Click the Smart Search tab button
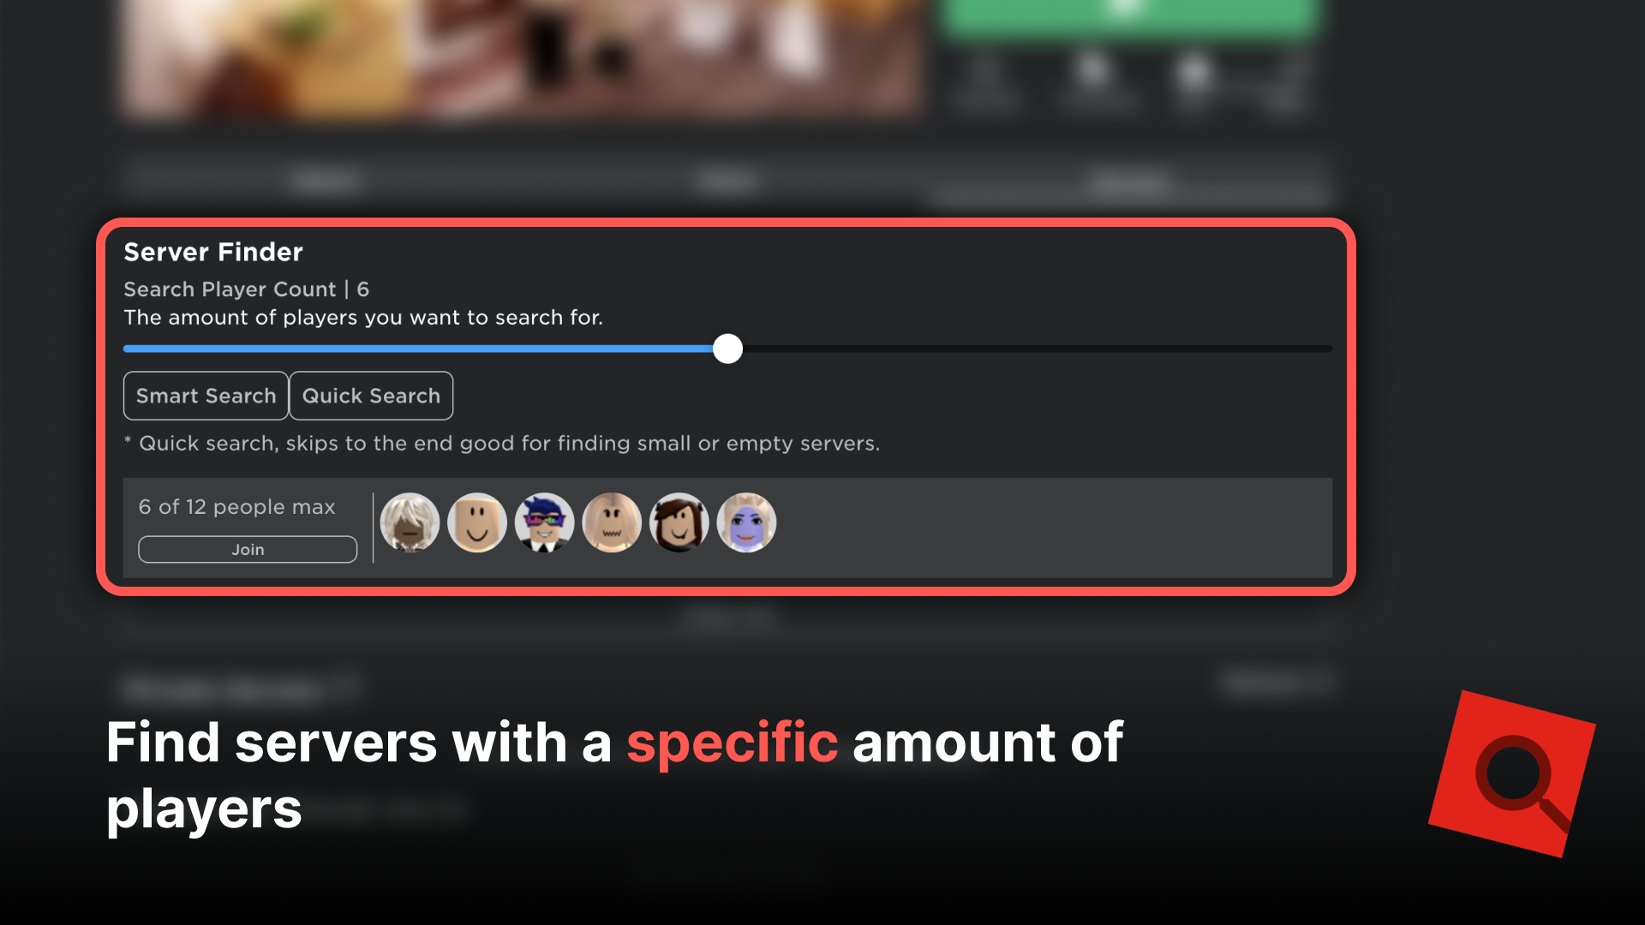 206,397
